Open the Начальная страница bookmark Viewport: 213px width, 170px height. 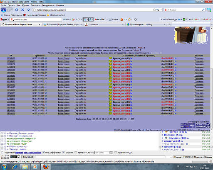pyautogui.click(x=35, y=15)
